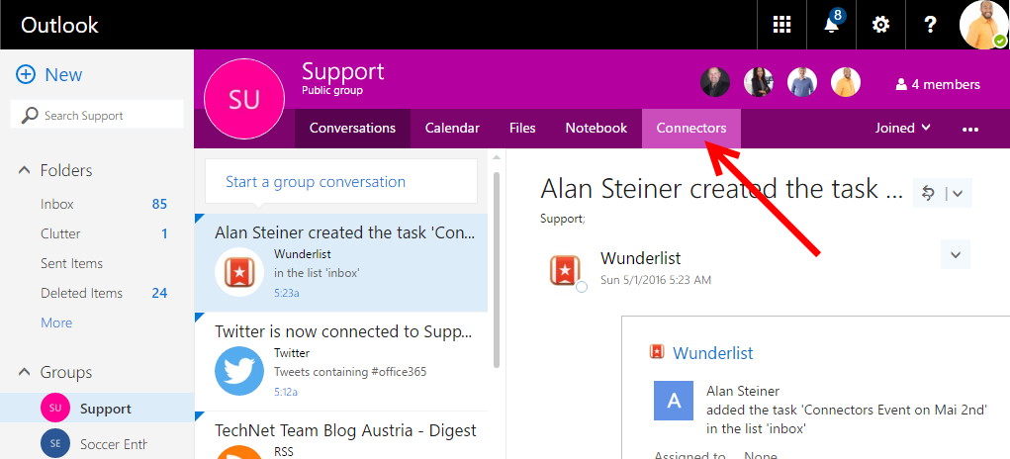Click the Support group SU avatar

pos(242,98)
